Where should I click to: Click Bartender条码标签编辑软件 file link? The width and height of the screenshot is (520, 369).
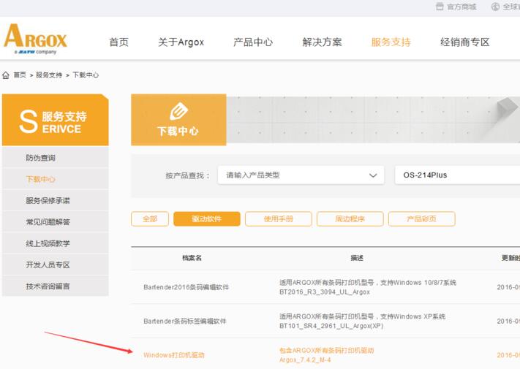pyautogui.click(x=185, y=321)
